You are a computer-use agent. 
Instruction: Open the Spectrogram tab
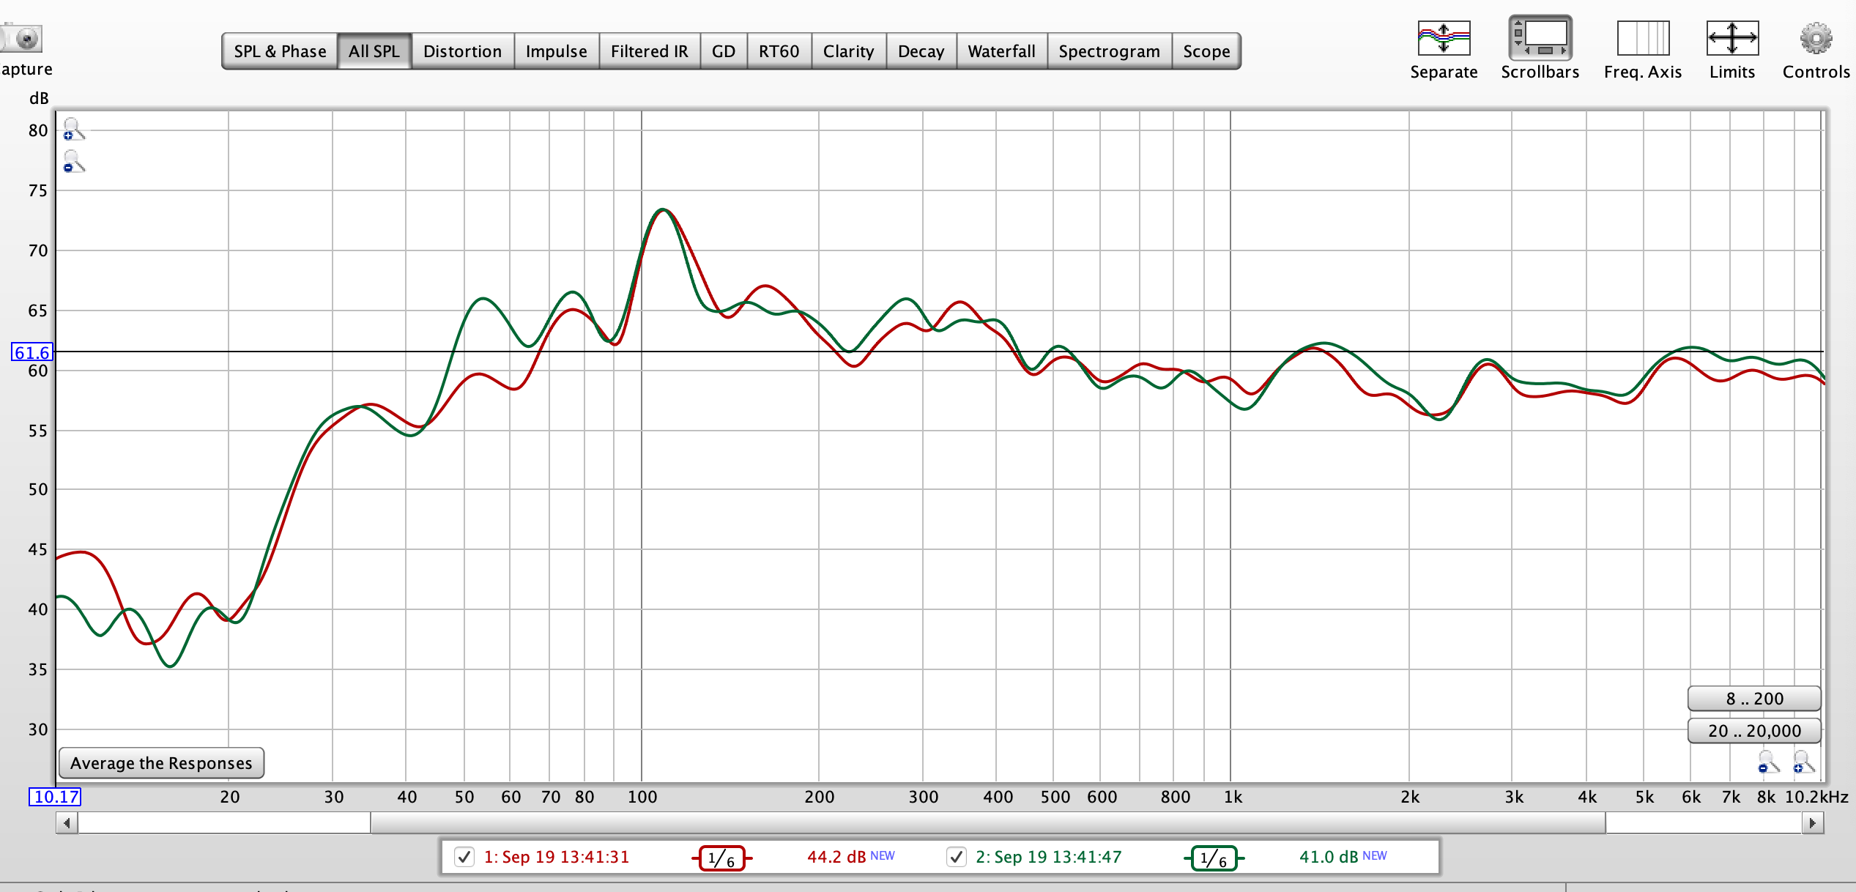click(x=1110, y=51)
